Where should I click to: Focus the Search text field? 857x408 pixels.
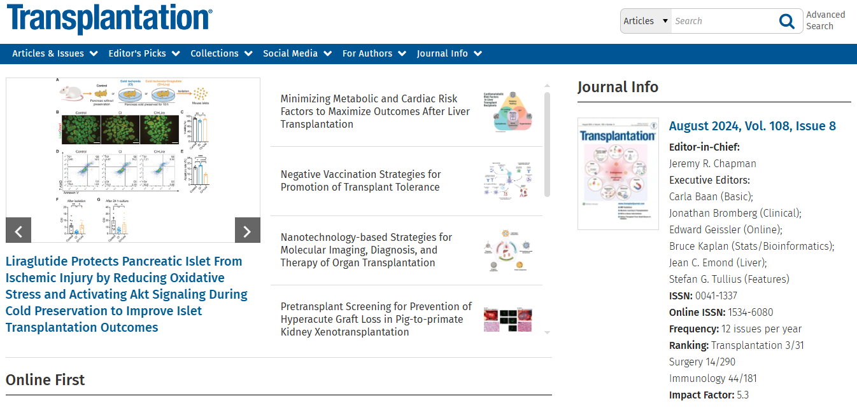pos(723,21)
